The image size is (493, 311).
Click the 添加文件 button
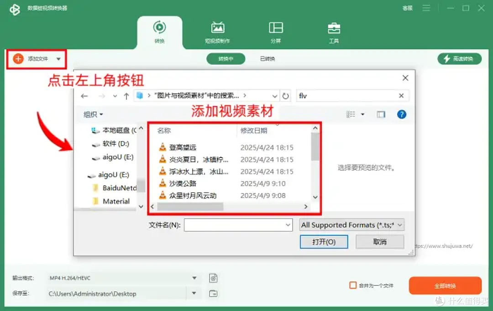tap(31, 59)
